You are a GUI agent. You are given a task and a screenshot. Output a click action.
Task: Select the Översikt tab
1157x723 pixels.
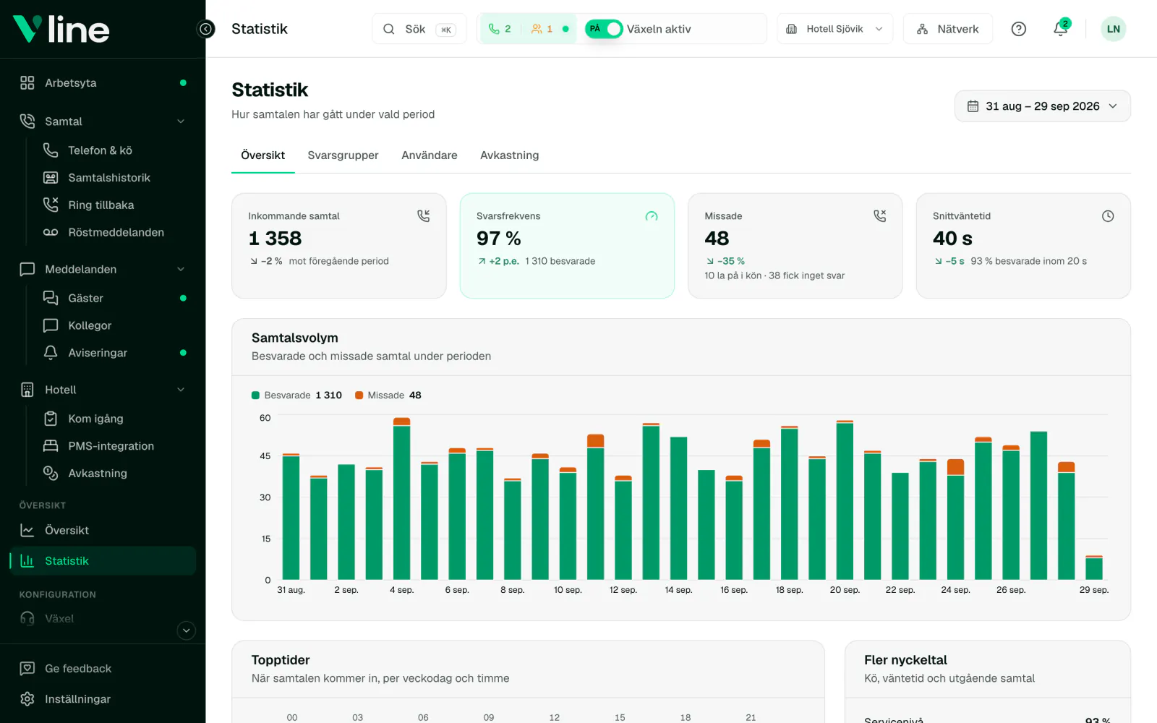262,155
